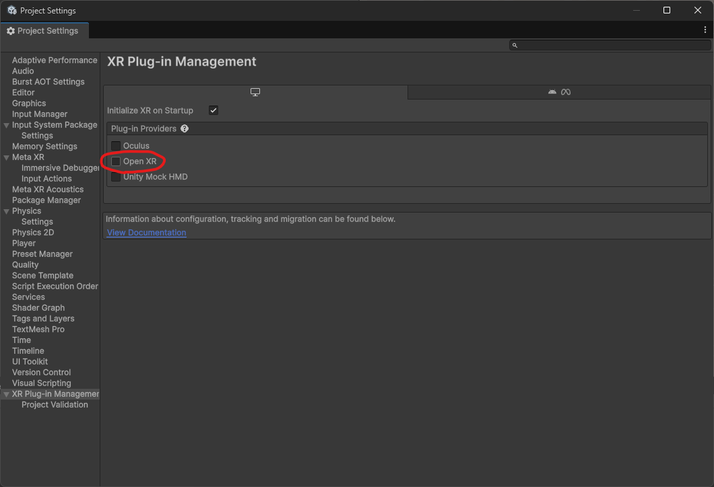Select Visual Scripting settings
This screenshot has width=714, height=487.
42,383
